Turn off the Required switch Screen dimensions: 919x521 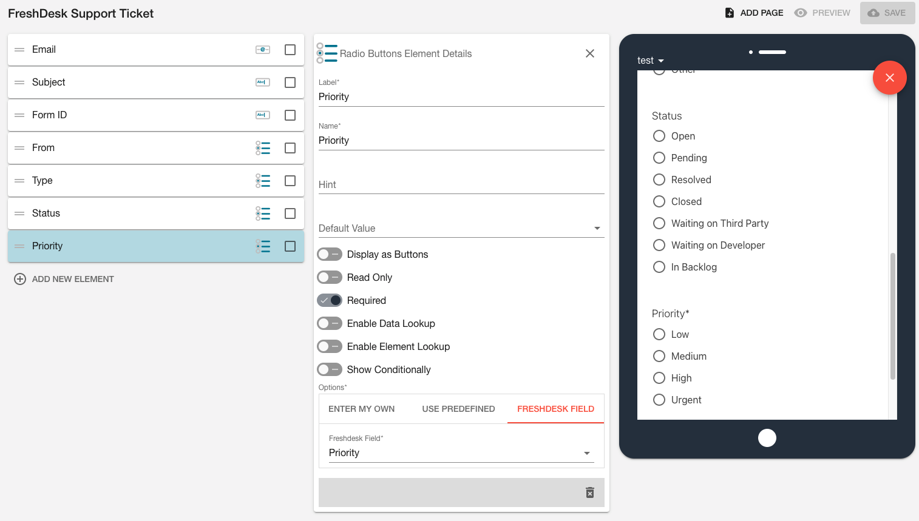coord(330,300)
